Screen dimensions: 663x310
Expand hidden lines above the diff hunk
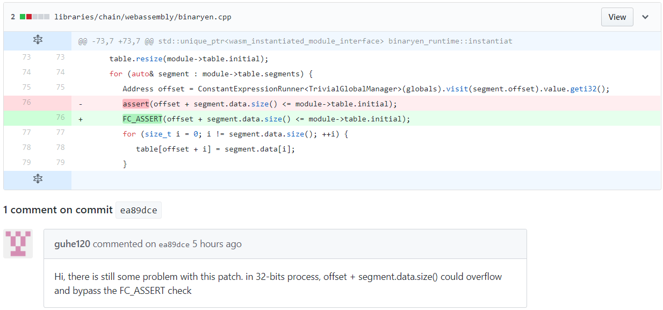pos(38,40)
